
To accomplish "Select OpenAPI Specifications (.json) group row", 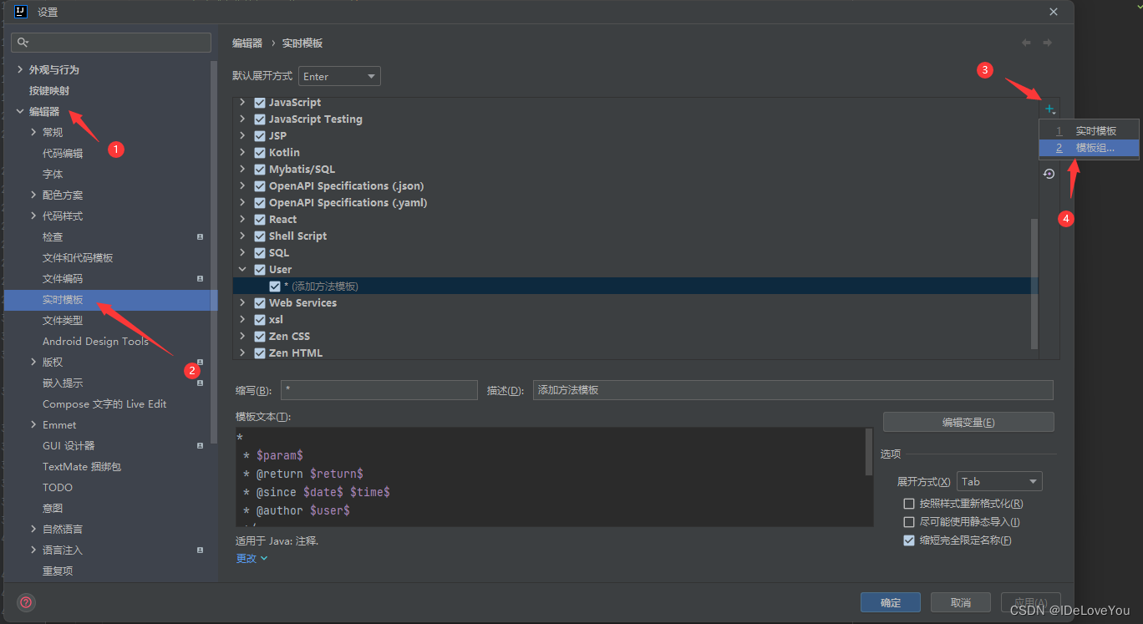I will pyautogui.click(x=635, y=185).
